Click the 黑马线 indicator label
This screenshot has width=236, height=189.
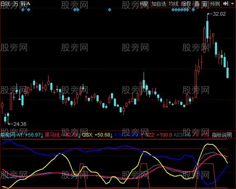coord(52,135)
